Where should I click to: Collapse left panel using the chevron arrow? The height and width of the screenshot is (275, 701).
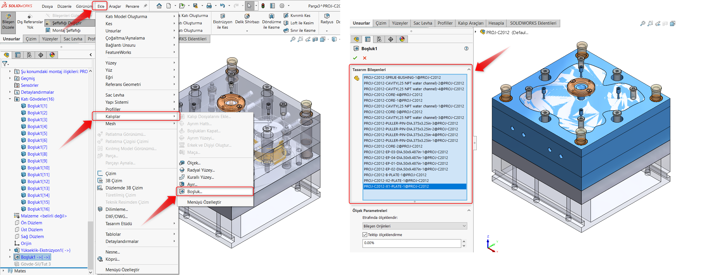[91, 55]
